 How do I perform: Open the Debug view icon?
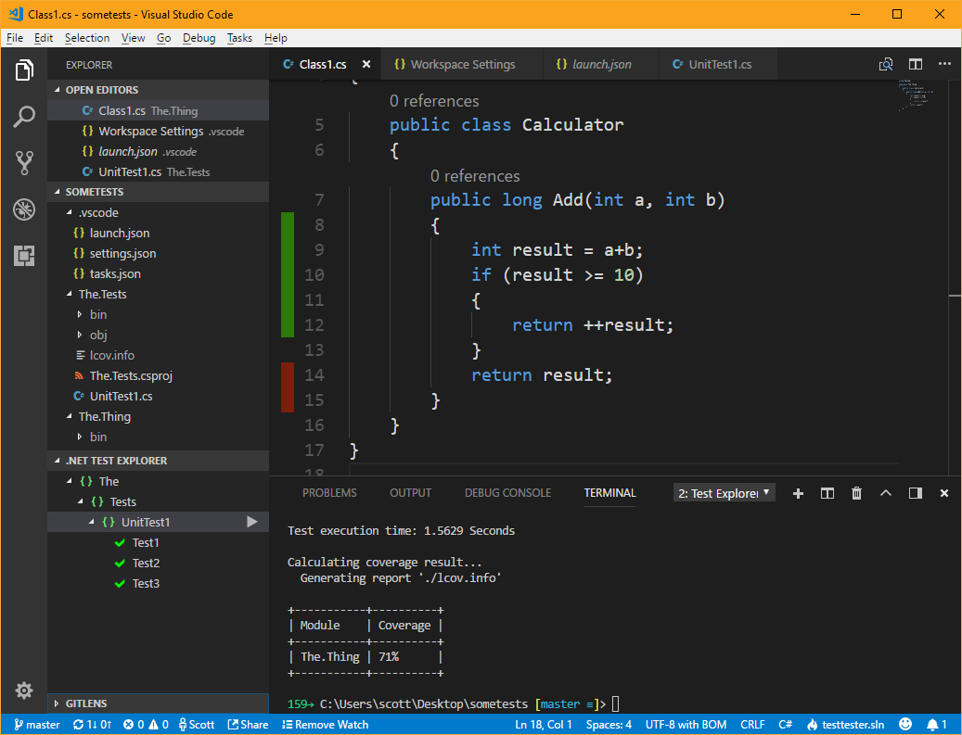click(24, 209)
